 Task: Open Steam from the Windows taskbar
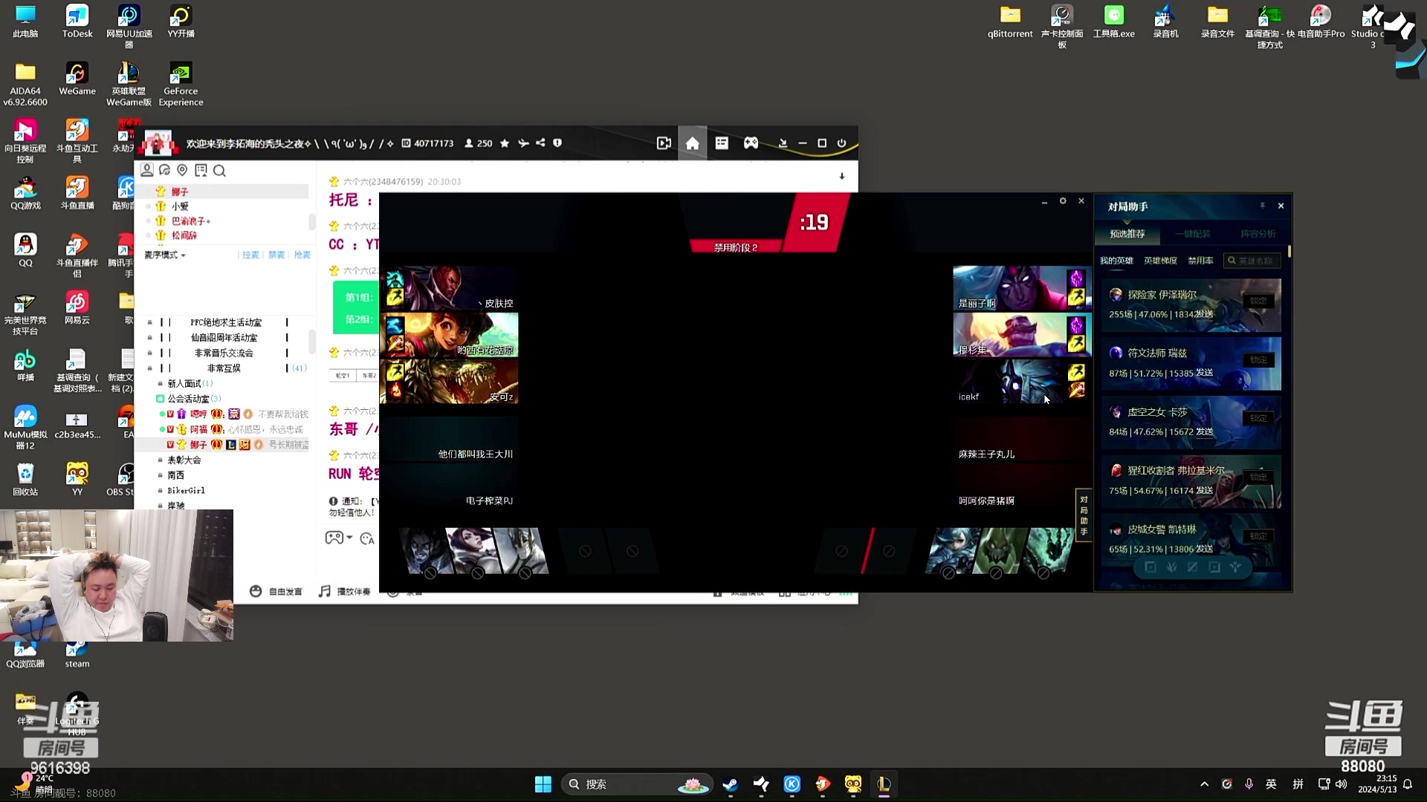click(x=730, y=784)
